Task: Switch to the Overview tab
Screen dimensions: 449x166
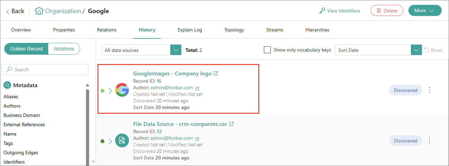Action: 21,30
